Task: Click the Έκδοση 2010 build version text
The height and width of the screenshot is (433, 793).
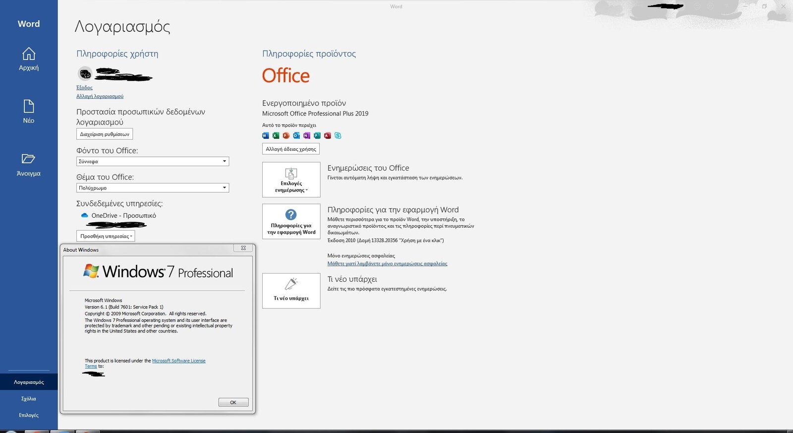Action: (386, 241)
